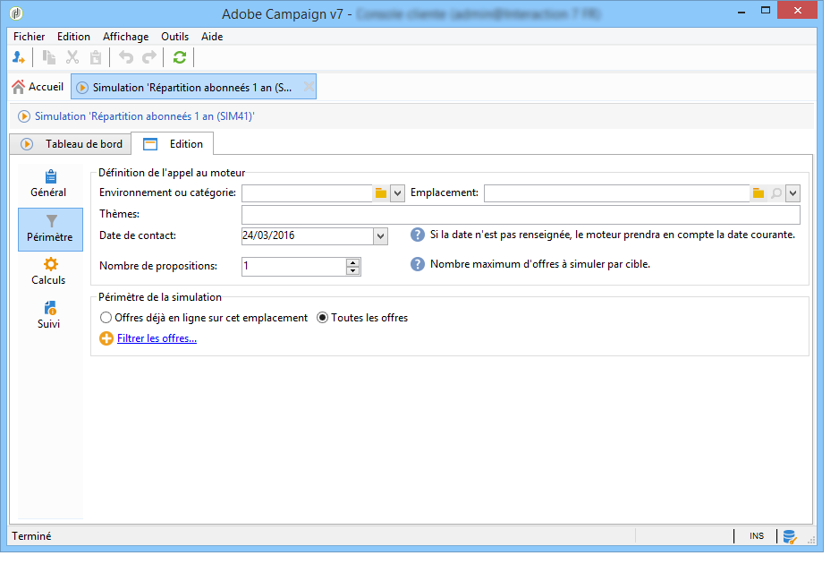Click the Redo arrow icon
Viewport: 839px width, 564px height.
point(148,57)
